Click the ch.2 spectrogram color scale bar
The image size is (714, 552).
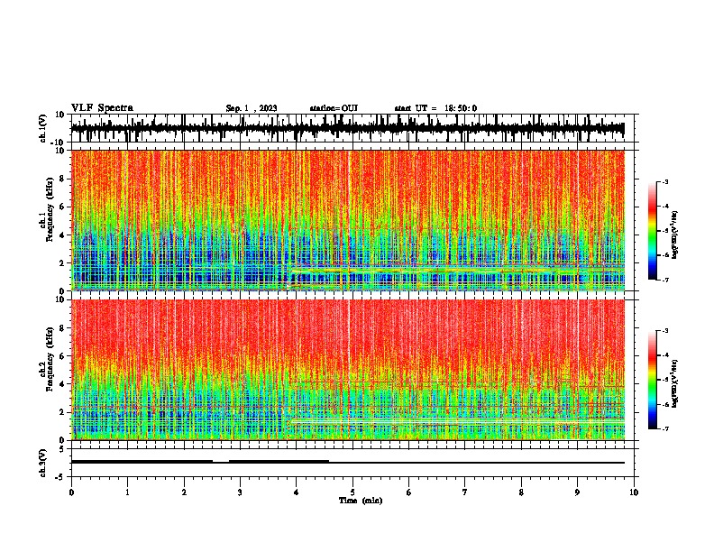[653, 380]
